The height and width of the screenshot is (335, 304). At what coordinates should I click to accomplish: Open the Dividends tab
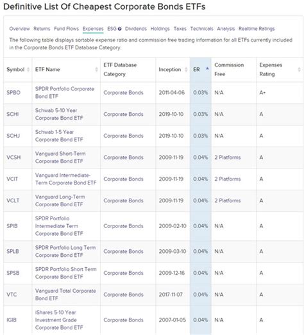point(136,29)
